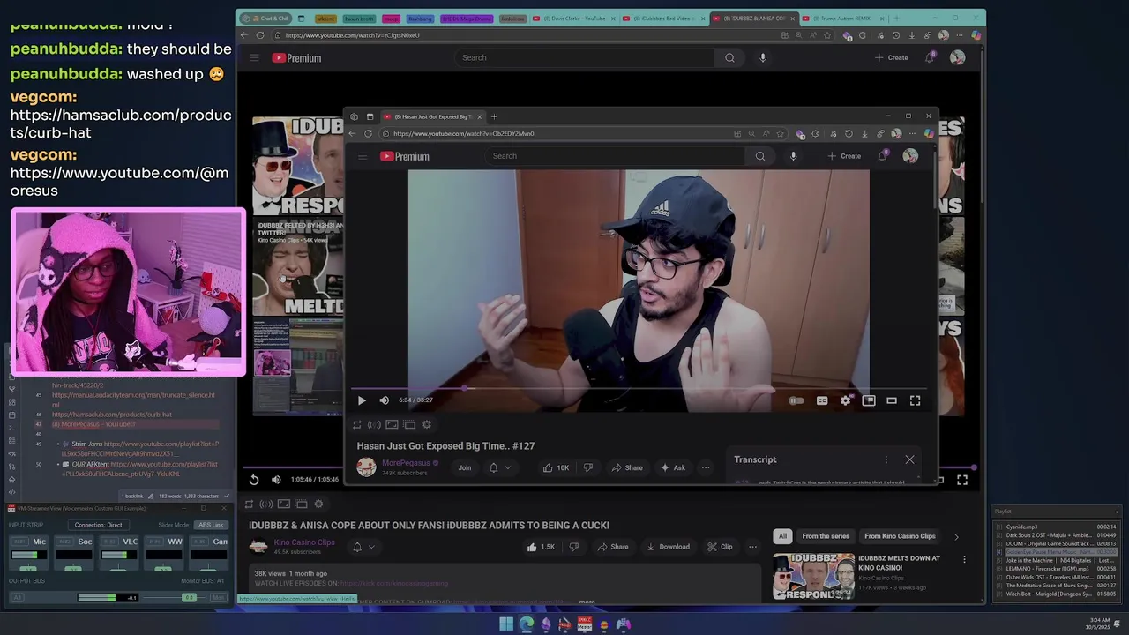Open hamburger guide menu in front YouTube window
Viewport: 1129px width, 635px height.
click(363, 156)
